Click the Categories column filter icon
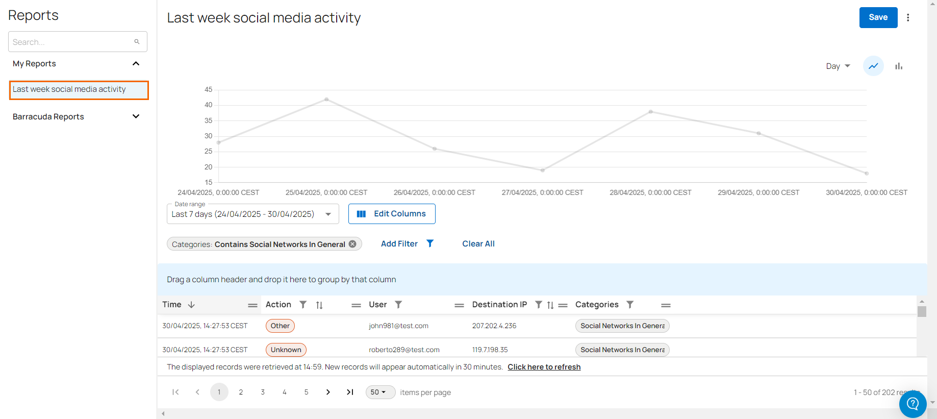 (x=630, y=305)
